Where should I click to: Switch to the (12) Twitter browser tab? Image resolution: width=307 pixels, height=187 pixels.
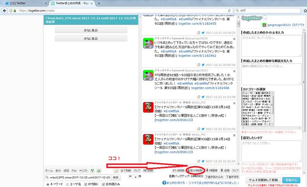pyautogui.click(x=24, y=3)
